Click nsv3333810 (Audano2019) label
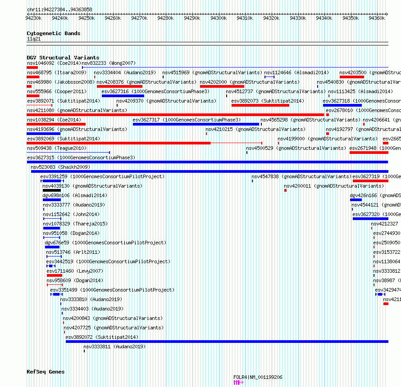Image resolution: width=401 pixels, height=387 pixels. tap(91, 299)
